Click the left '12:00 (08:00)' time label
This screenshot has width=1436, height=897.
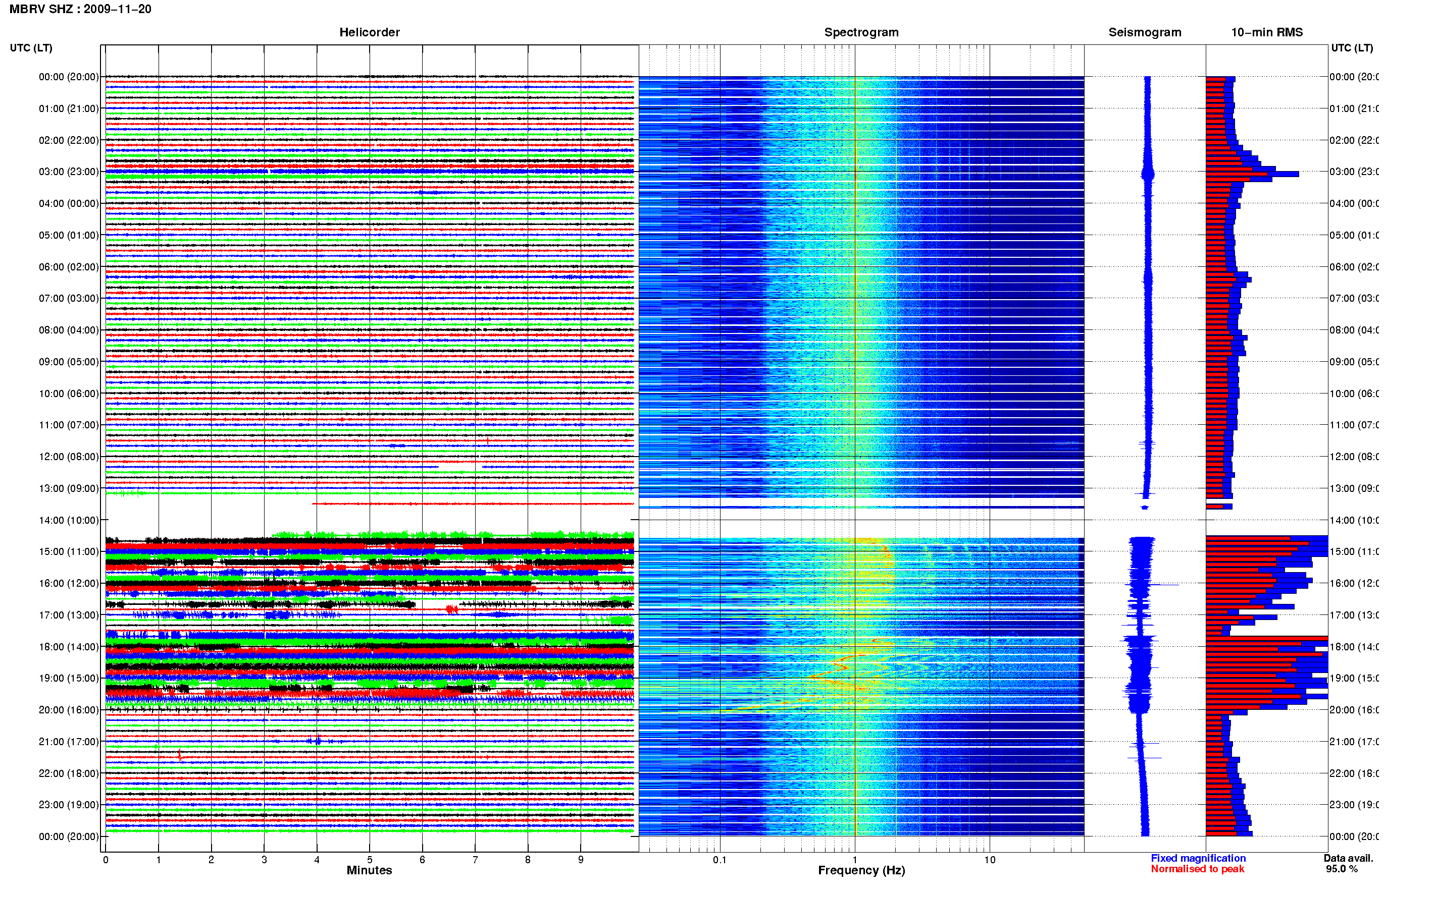[69, 457]
